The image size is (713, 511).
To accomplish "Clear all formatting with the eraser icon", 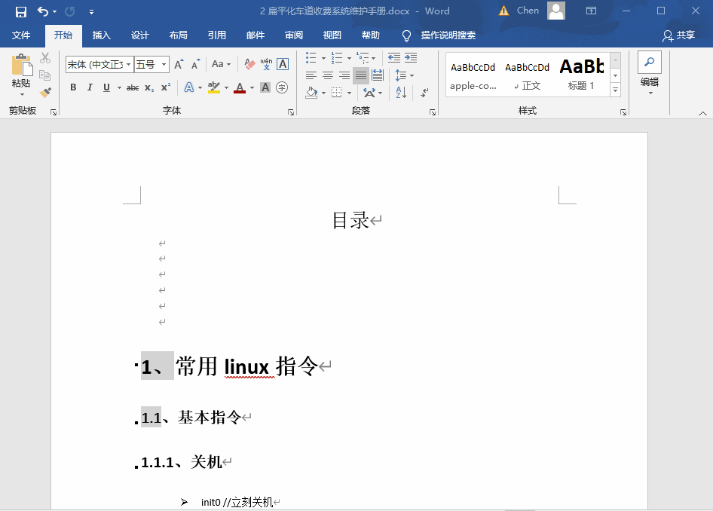I will [249, 65].
